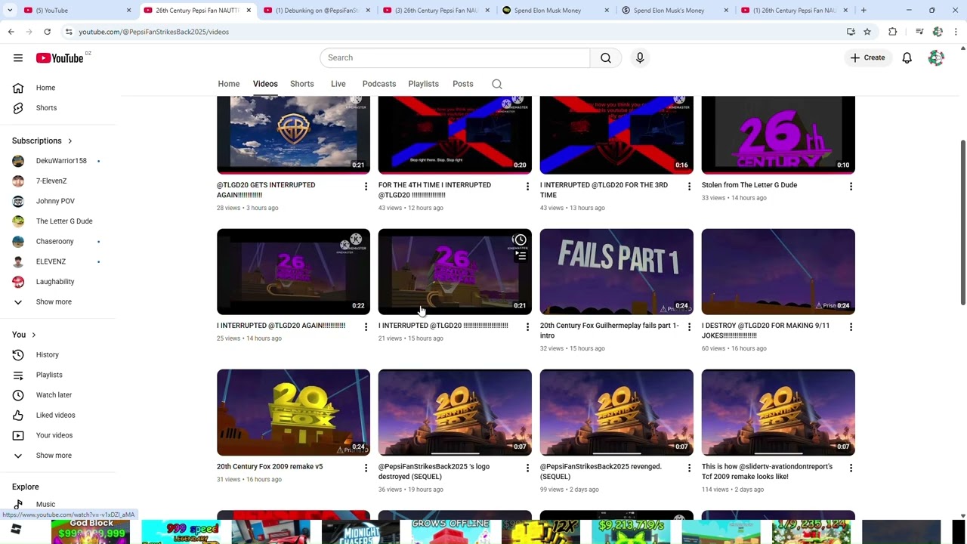
Task: Click the browser address bar URL
Action: point(153,32)
